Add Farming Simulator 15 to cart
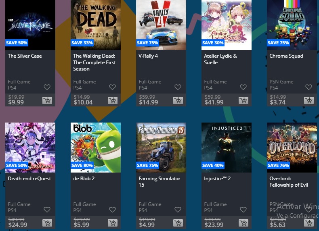 pos(178,223)
